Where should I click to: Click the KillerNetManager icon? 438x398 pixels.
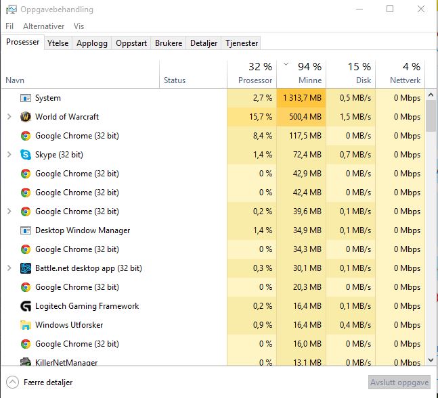click(x=26, y=362)
